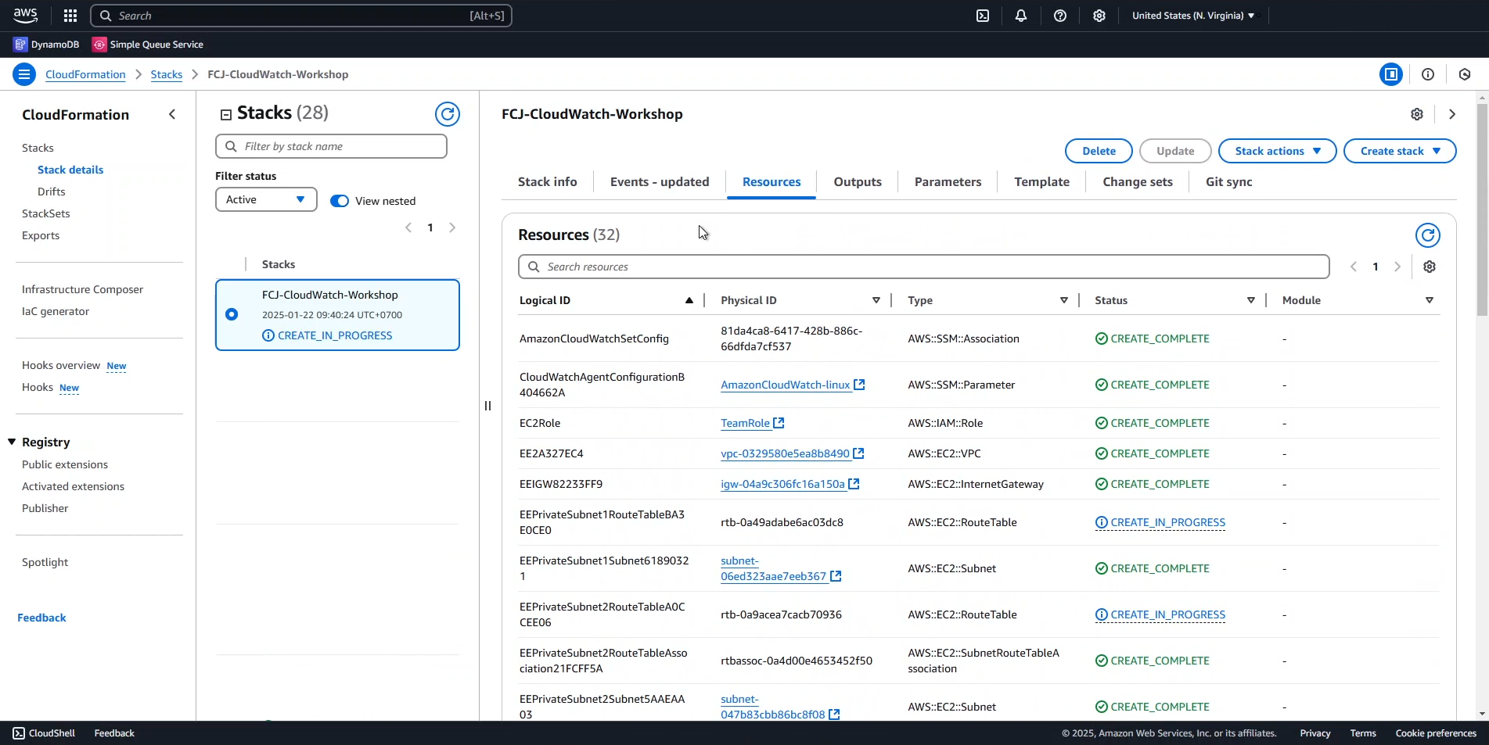This screenshot has width=1489, height=745.
Task: Sort by Status column arrow
Action: (1251, 300)
